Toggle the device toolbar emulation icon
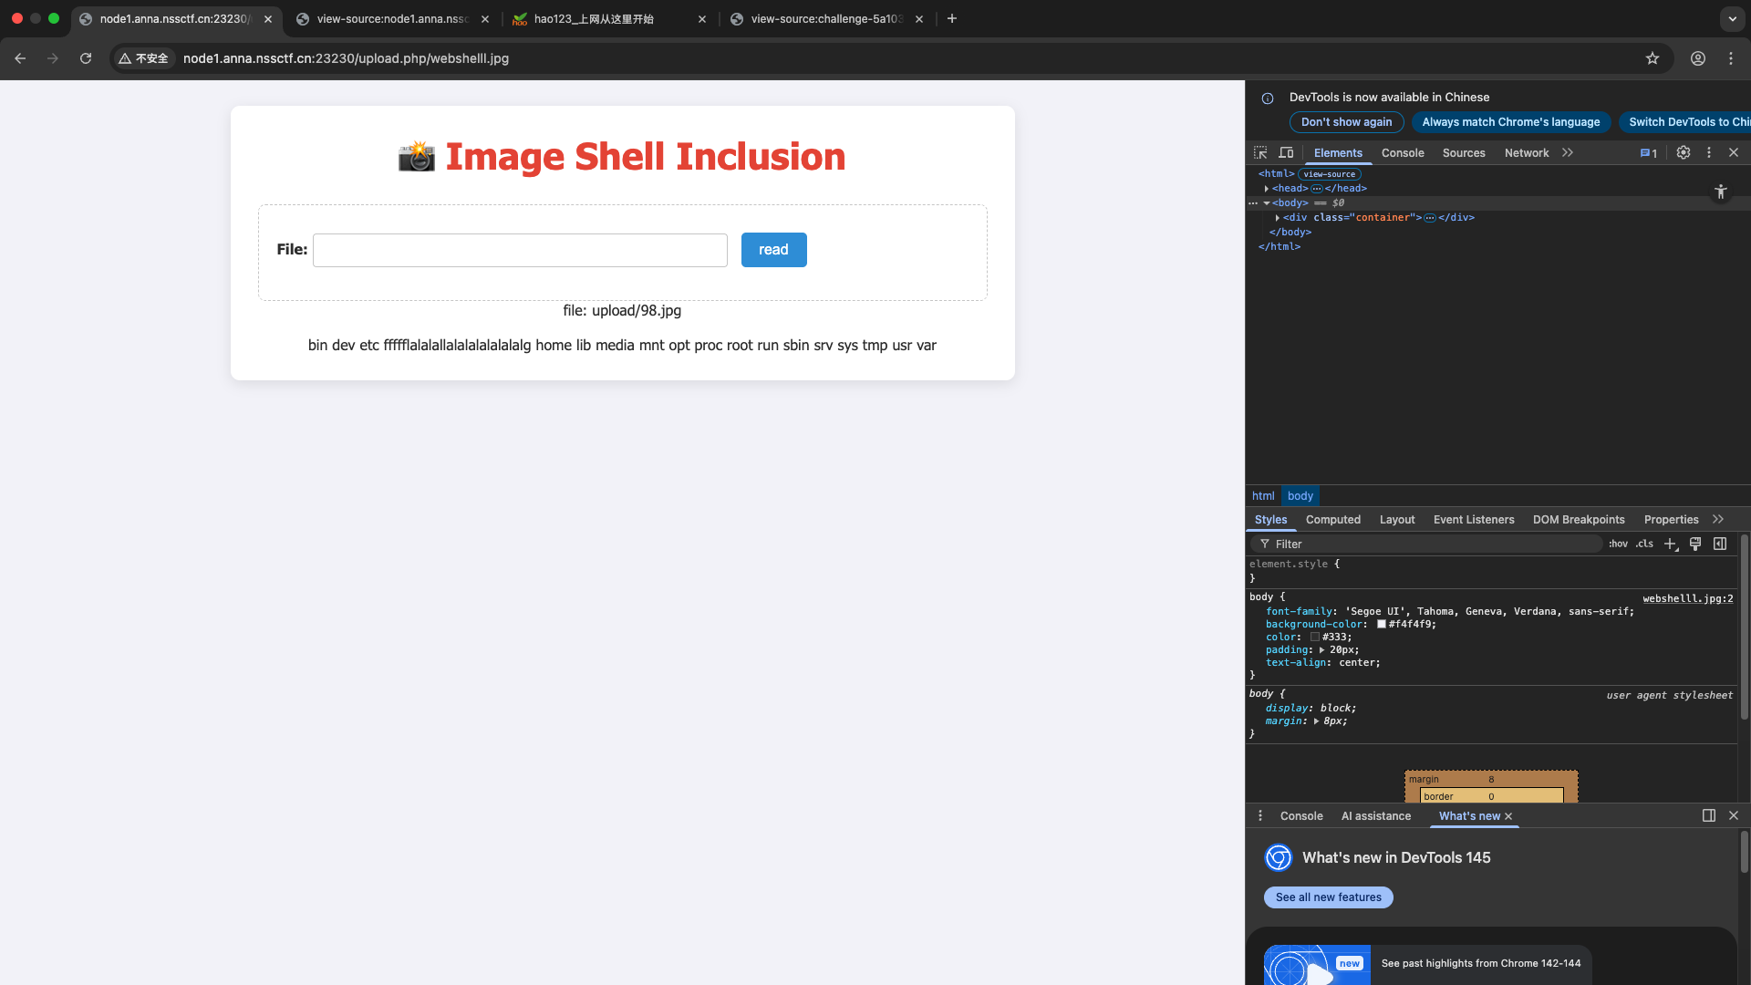The image size is (1751, 985). 1286,153
